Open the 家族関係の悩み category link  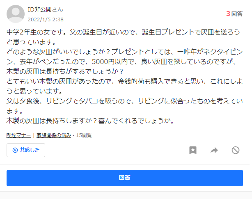click(54, 135)
